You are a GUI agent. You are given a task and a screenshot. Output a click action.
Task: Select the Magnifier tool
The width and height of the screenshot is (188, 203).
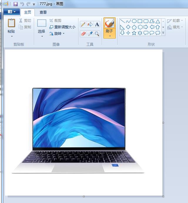97,34
